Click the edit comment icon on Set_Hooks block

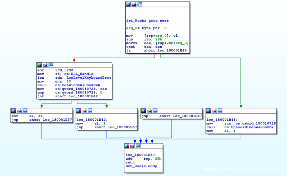[x=134, y=4]
